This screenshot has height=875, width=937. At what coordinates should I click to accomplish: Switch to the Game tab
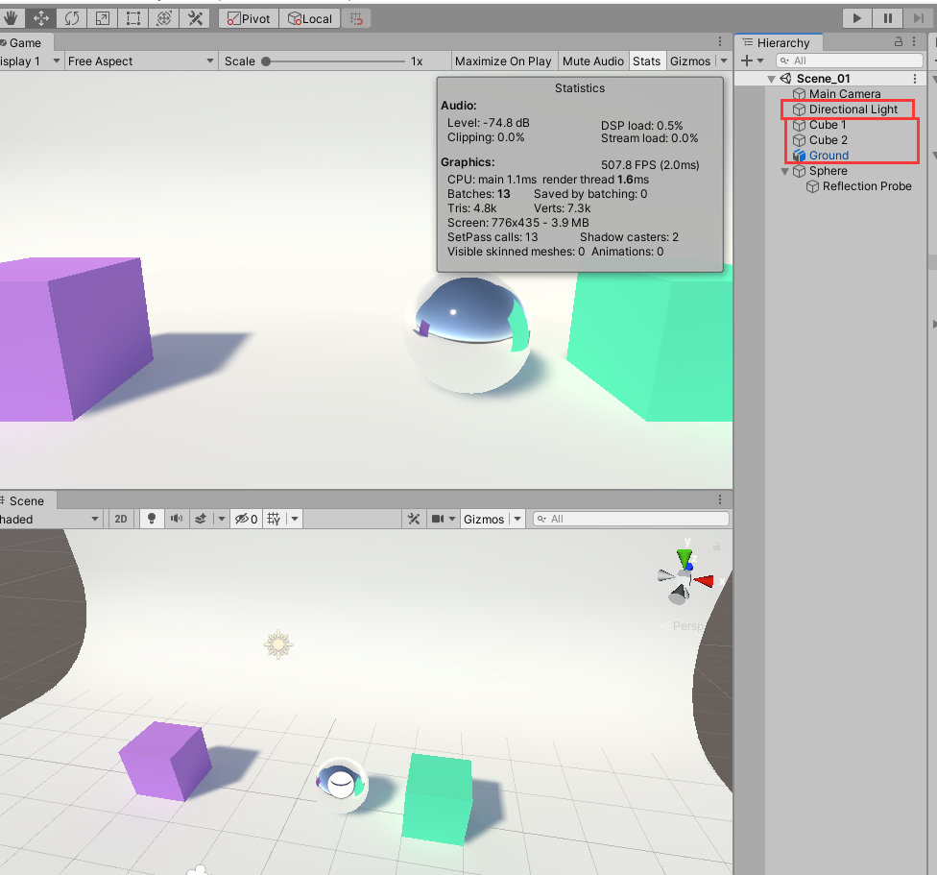(26, 42)
